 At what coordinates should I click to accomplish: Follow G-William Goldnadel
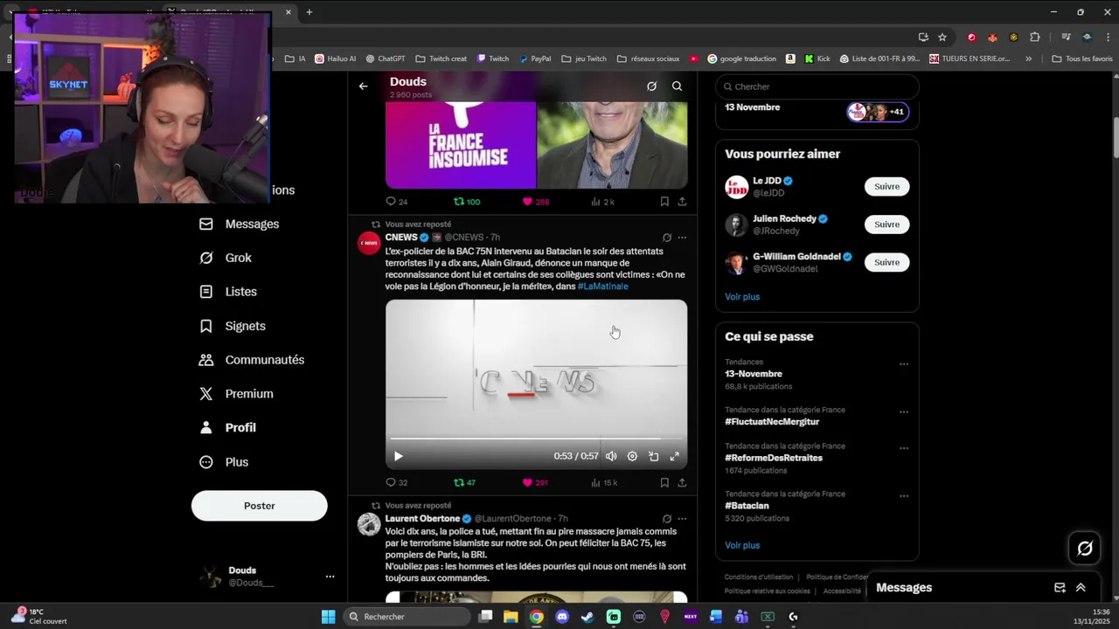(886, 262)
